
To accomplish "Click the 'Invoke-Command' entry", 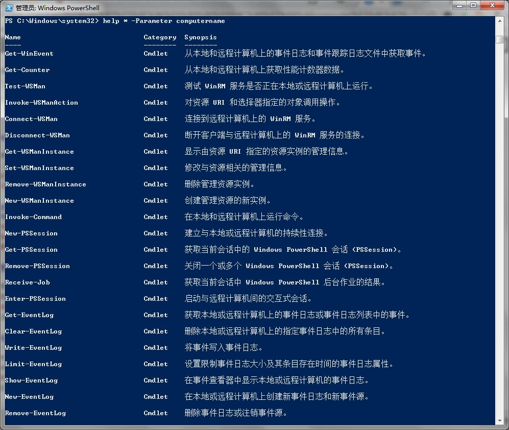I will click(33, 217).
